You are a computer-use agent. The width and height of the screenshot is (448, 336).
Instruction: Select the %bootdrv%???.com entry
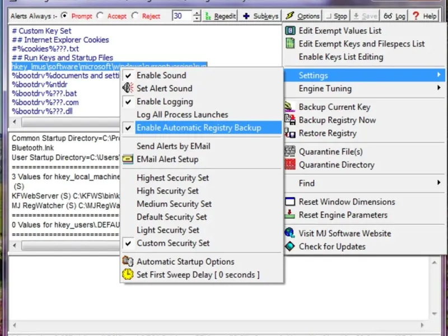(45, 102)
